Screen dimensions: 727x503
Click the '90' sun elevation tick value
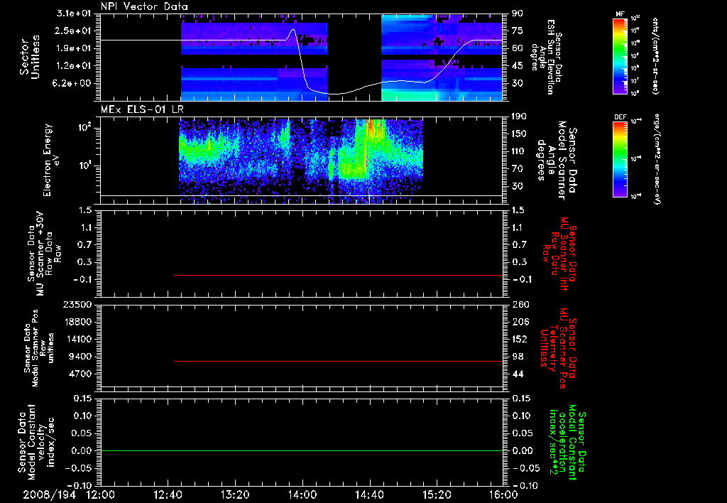[x=518, y=13]
